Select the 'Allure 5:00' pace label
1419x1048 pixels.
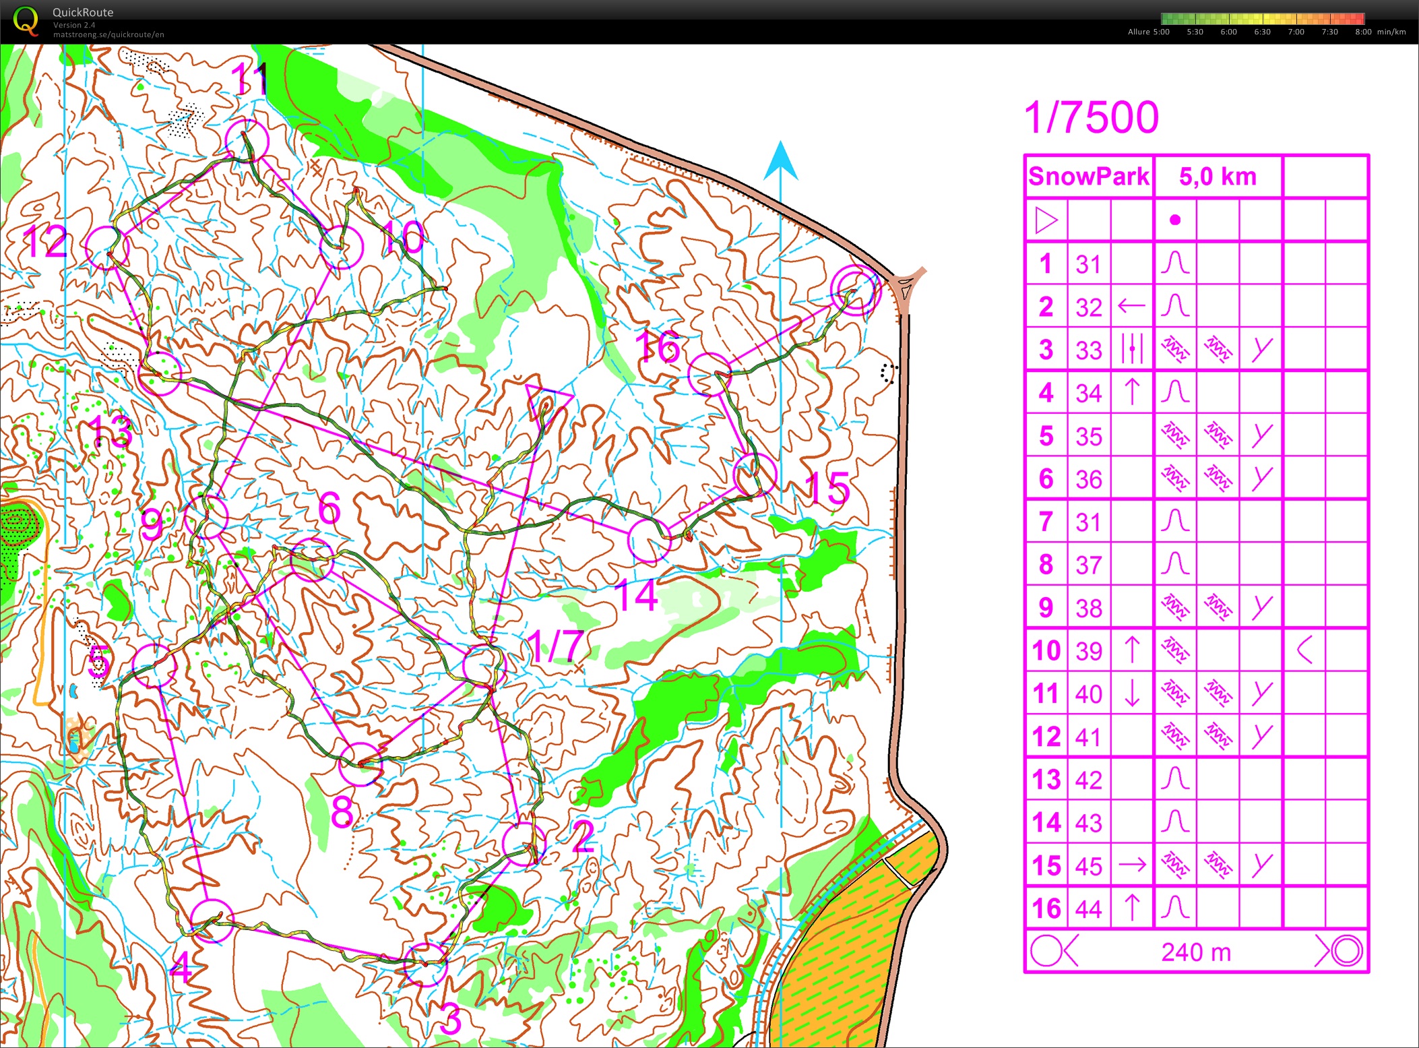point(1149,32)
